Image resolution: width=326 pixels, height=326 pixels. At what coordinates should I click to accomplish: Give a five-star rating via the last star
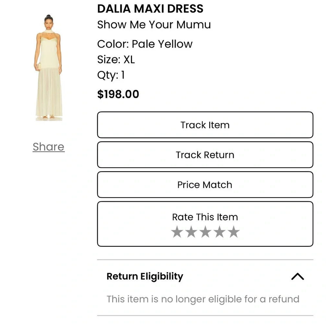[233, 232]
